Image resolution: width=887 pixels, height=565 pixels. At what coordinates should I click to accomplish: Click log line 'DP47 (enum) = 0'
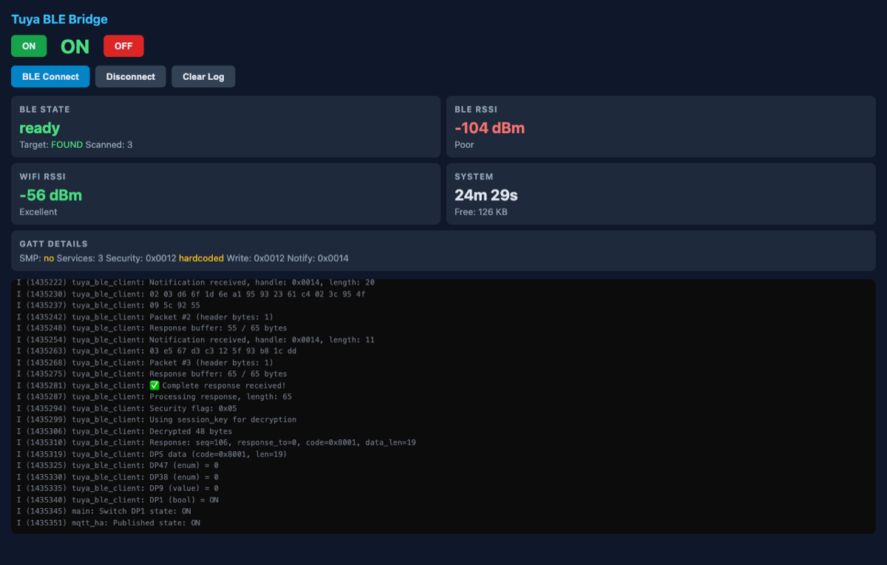(118, 465)
